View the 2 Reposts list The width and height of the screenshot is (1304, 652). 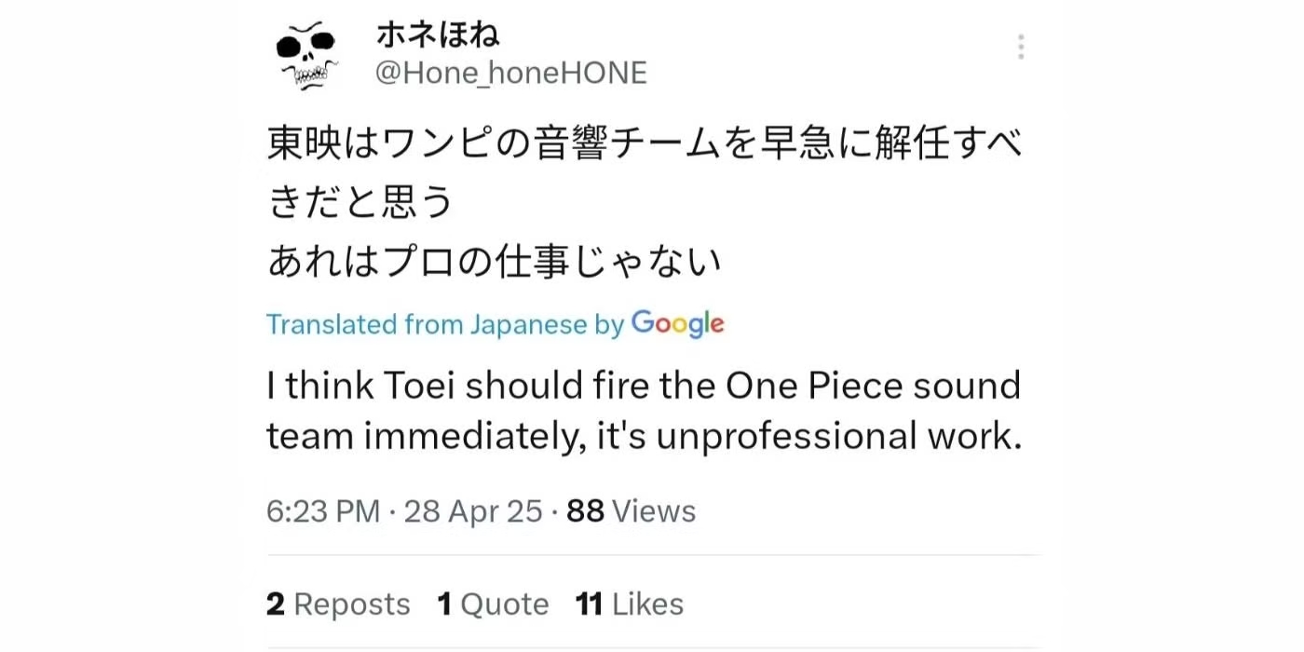click(338, 604)
